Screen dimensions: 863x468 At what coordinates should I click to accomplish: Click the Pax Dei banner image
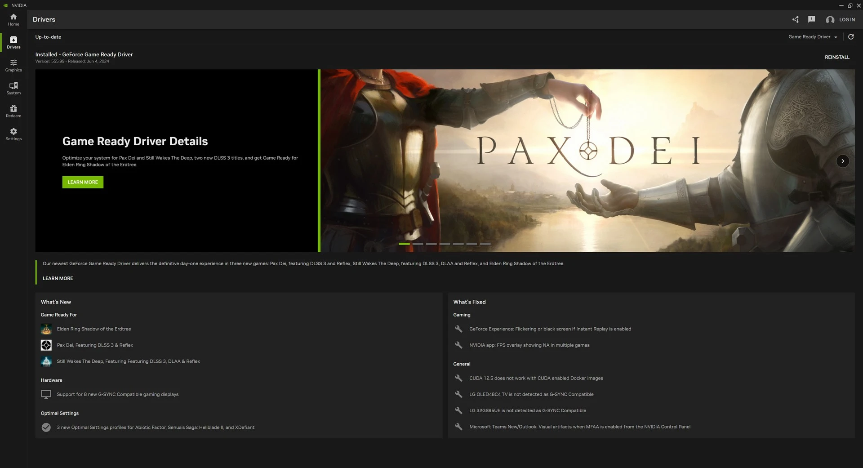pos(587,160)
